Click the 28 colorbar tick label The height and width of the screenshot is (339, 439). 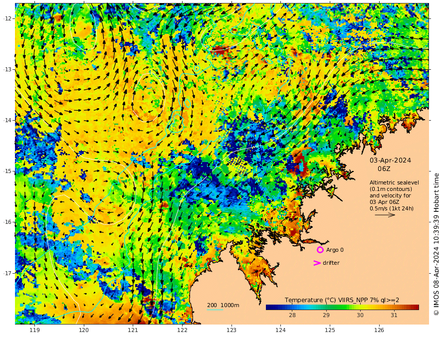tap(292, 315)
